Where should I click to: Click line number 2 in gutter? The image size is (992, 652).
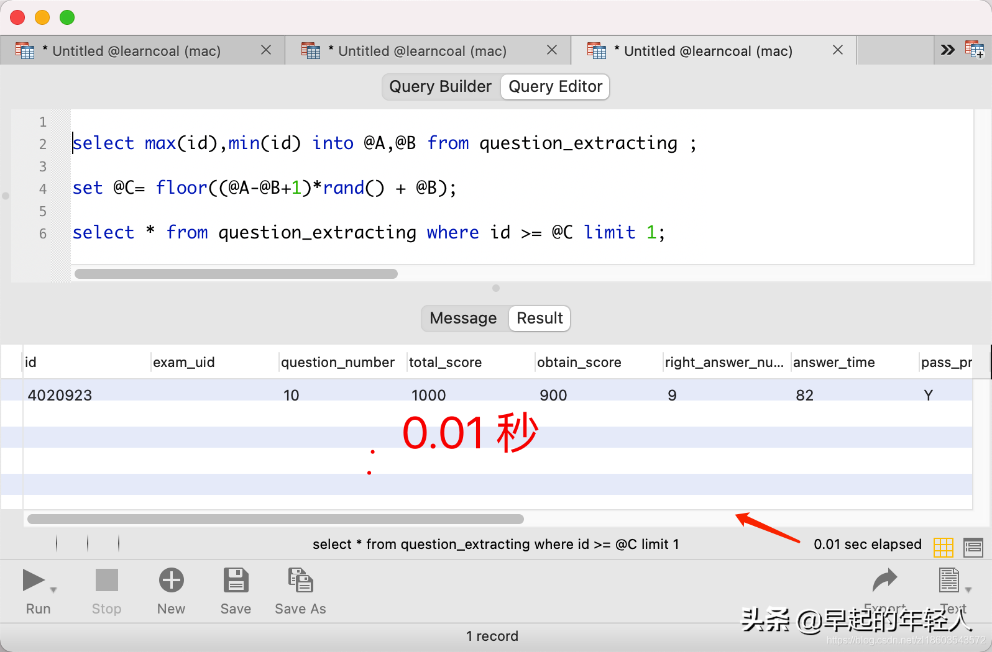click(43, 144)
